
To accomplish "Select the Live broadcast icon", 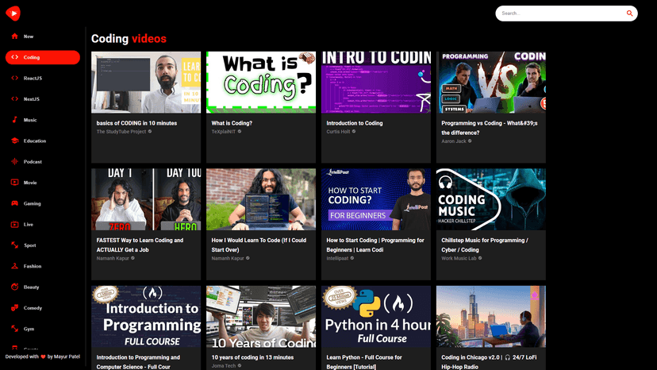I will (x=14, y=224).
